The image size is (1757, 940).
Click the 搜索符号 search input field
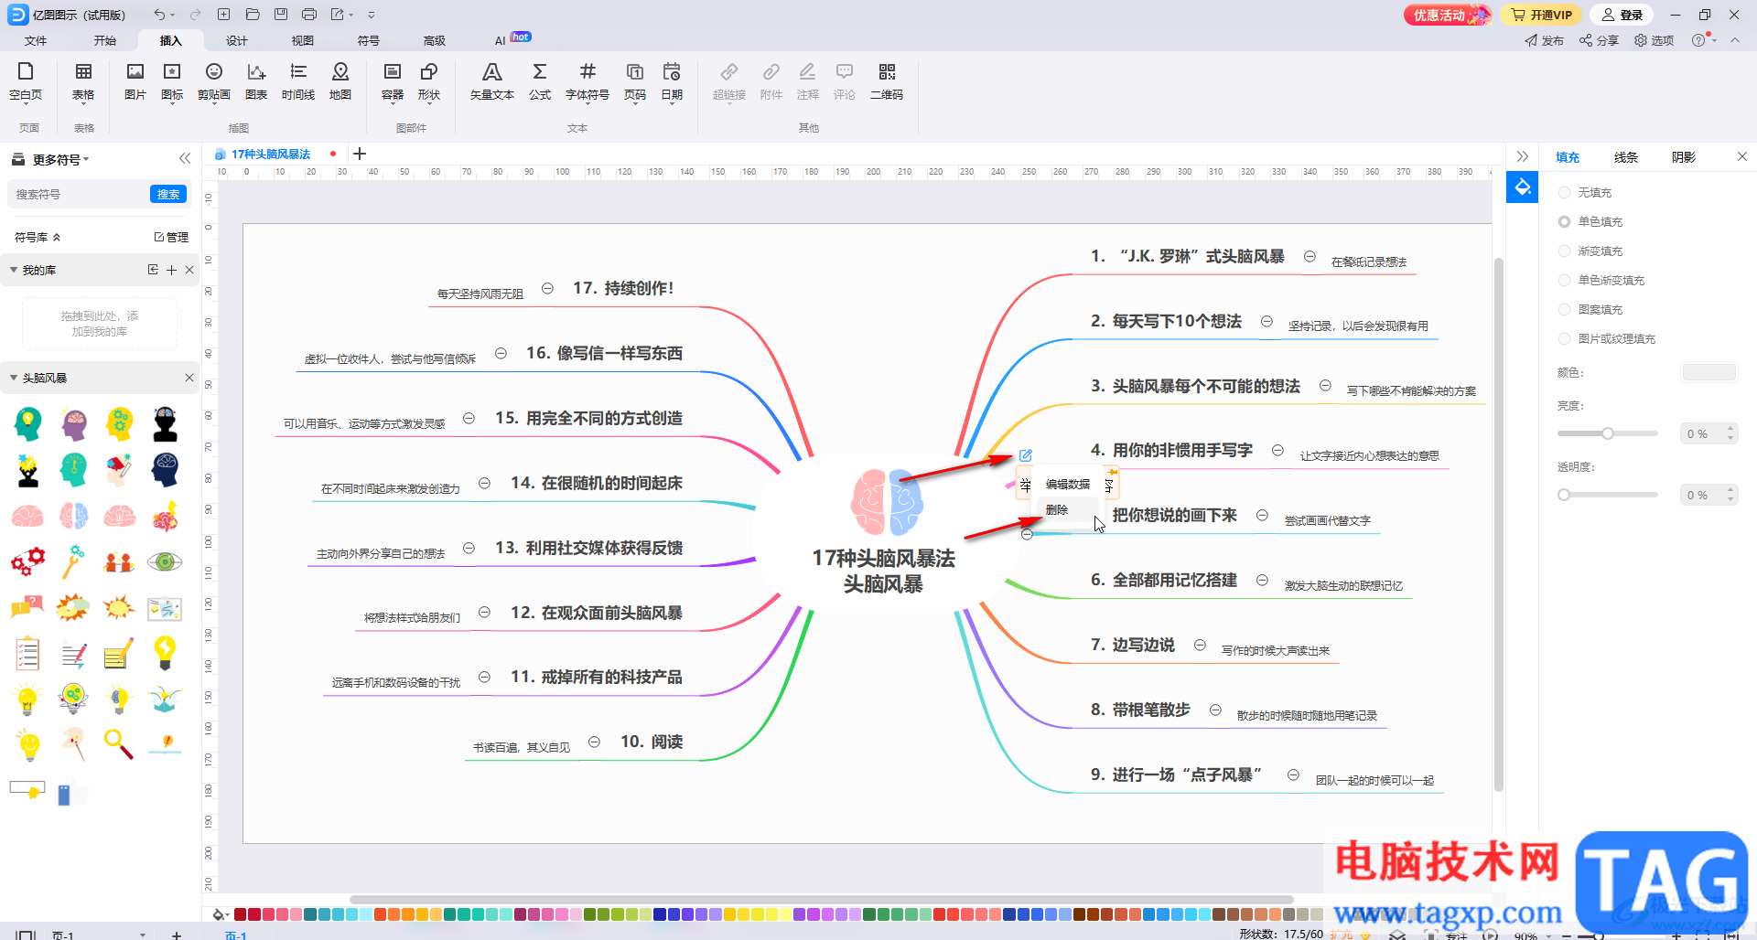coord(79,194)
